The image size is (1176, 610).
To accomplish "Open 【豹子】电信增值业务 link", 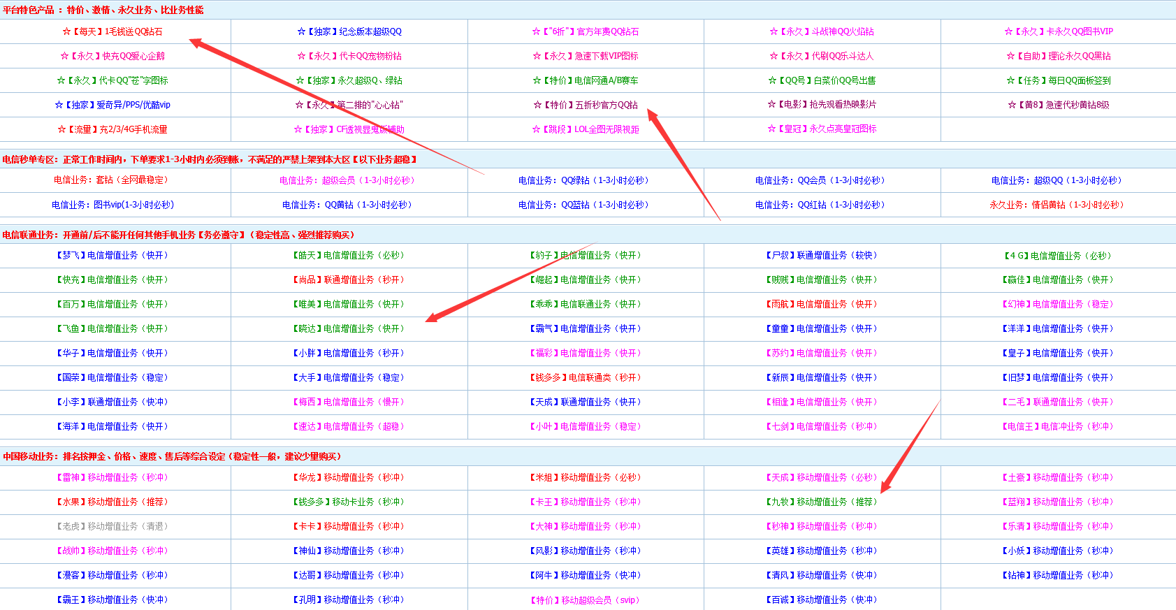I will (585, 255).
